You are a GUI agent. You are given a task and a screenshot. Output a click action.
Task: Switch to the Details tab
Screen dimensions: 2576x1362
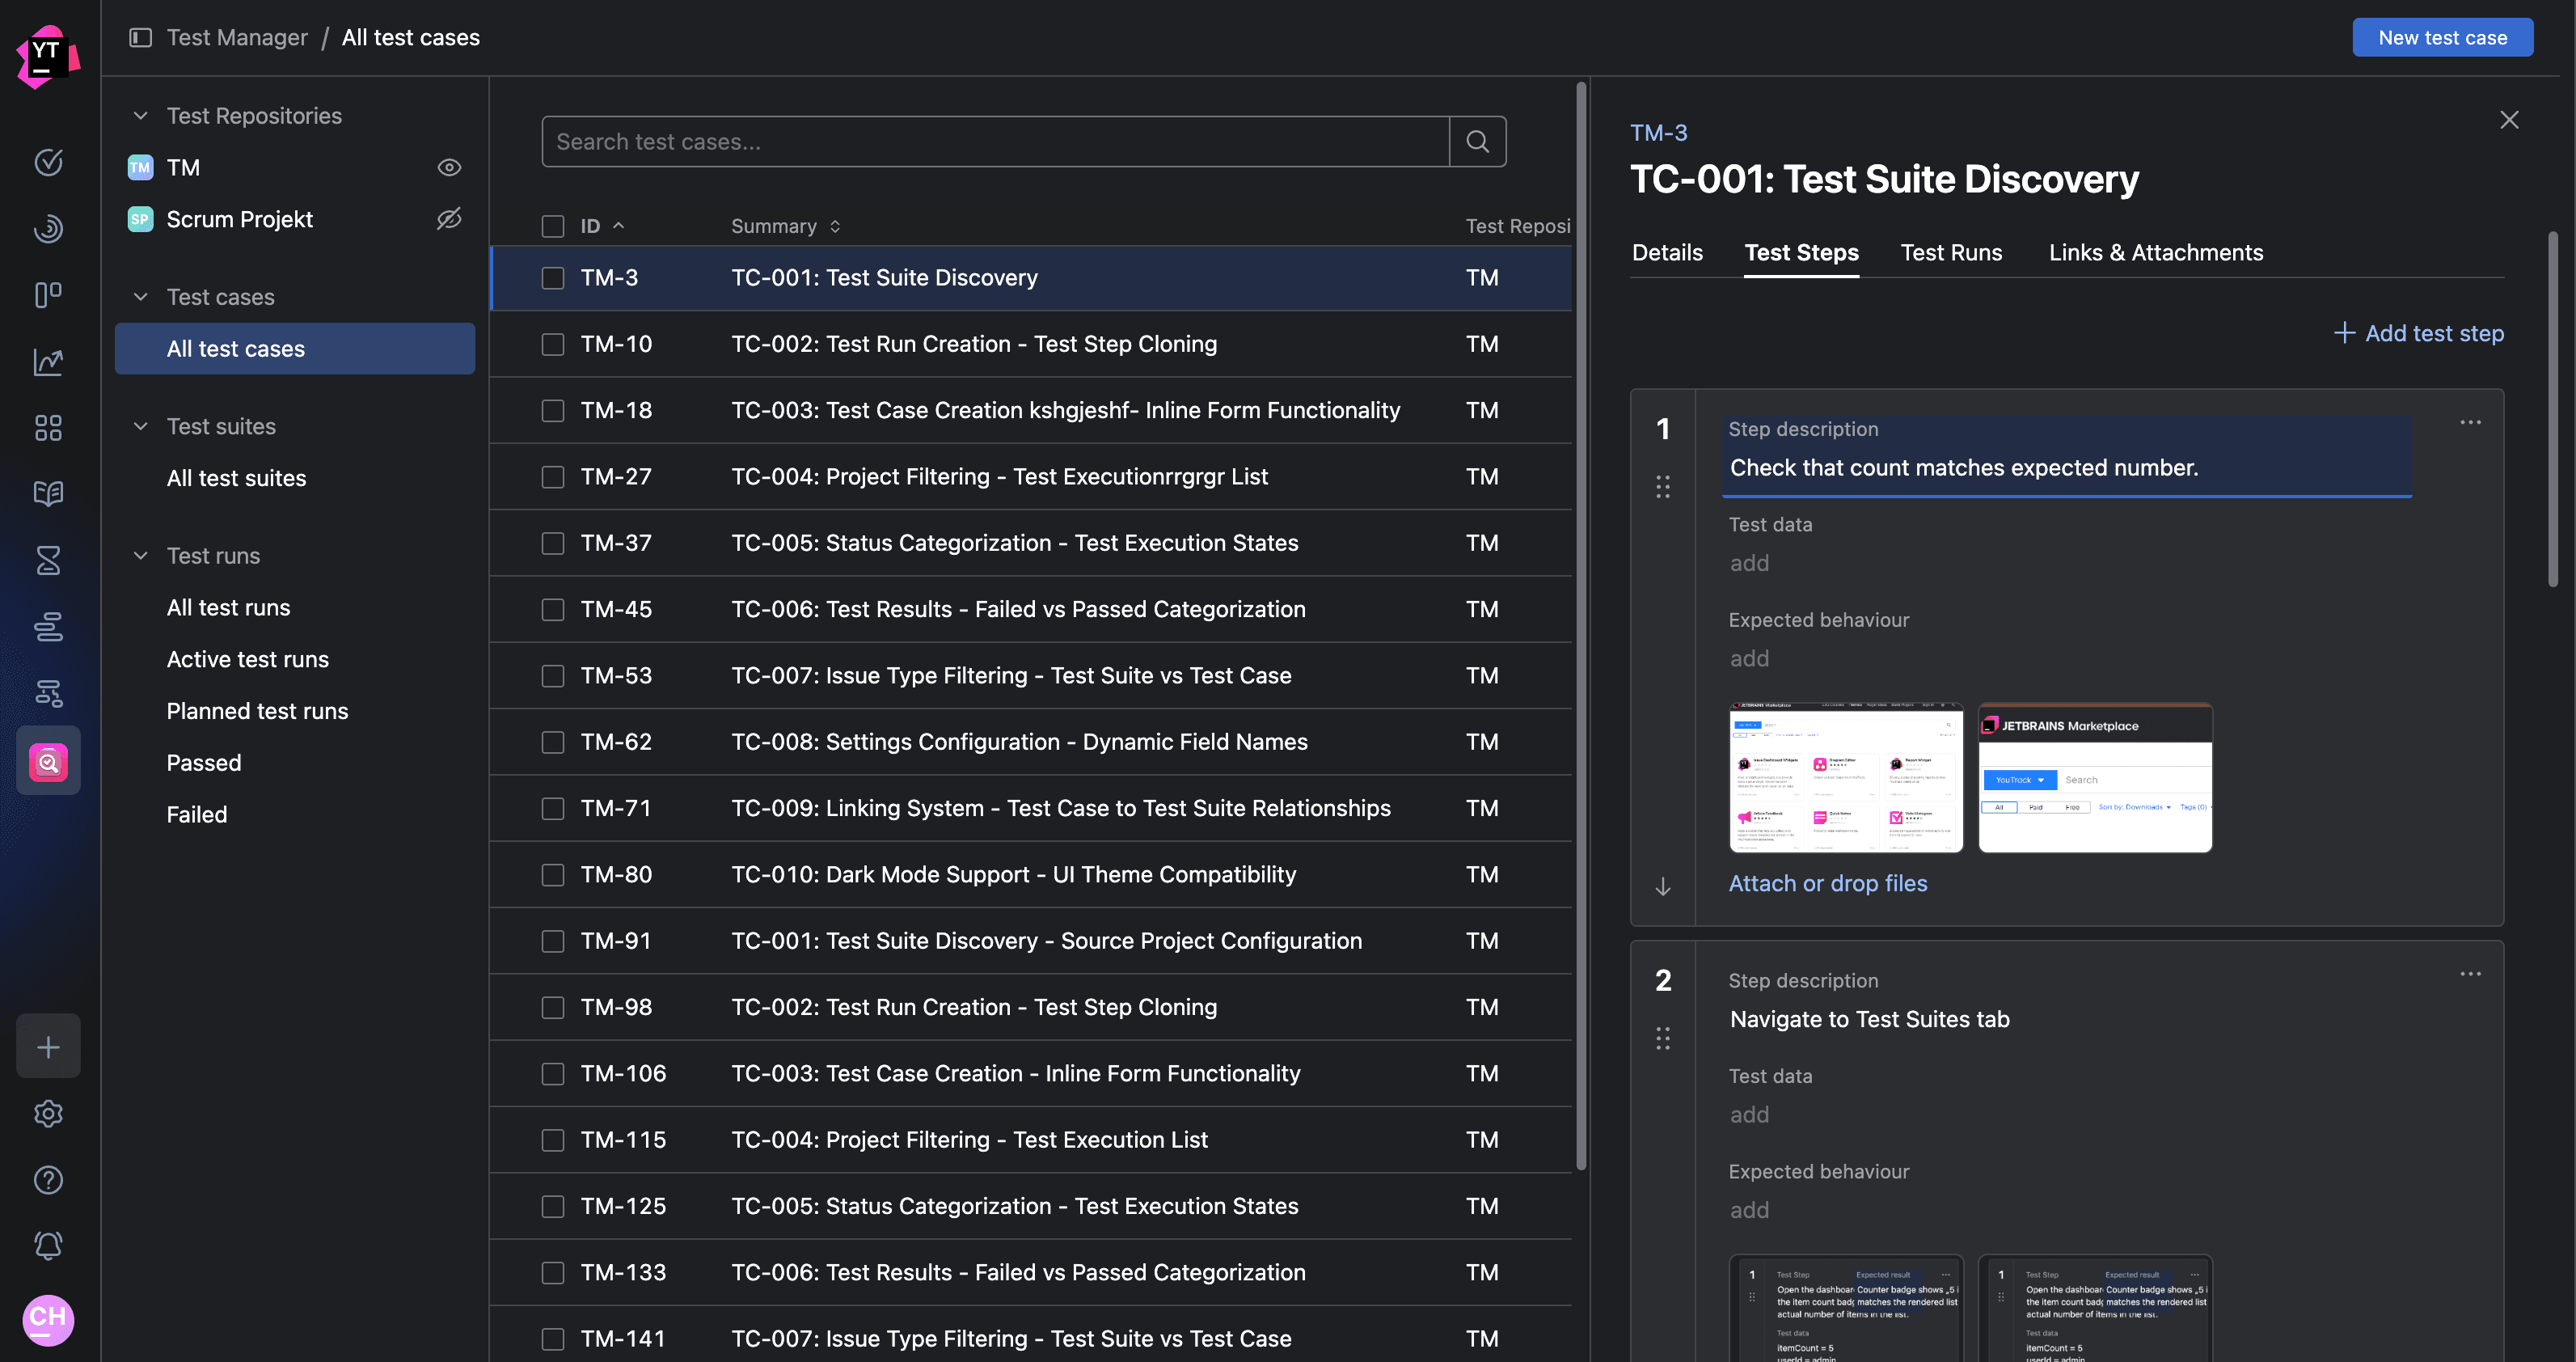[x=1667, y=253]
